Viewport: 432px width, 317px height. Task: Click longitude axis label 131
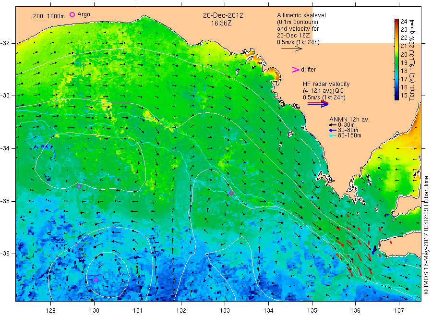coord(138,311)
